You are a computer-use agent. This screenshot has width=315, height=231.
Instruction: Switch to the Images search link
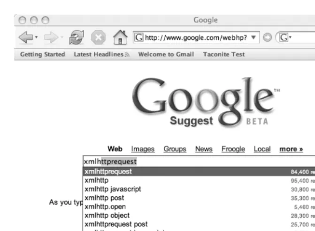coord(143,149)
